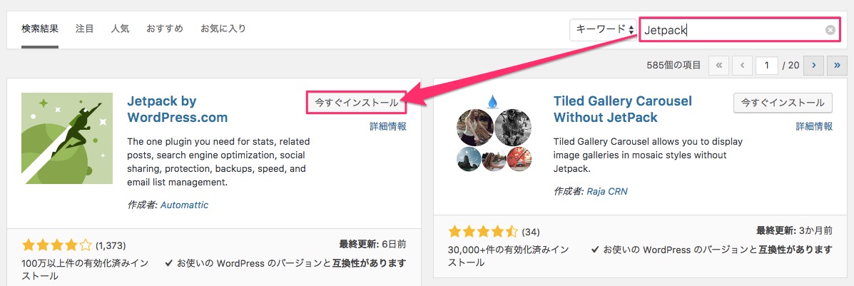Click the Jetpack plugin rocket icon
The width and height of the screenshot is (854, 286).
[x=67, y=138]
